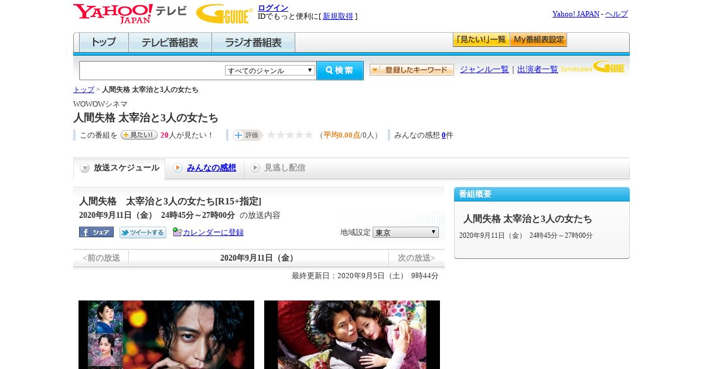Click the 評価 plus rating button
Screen dimensions: 703x369
[x=247, y=135]
